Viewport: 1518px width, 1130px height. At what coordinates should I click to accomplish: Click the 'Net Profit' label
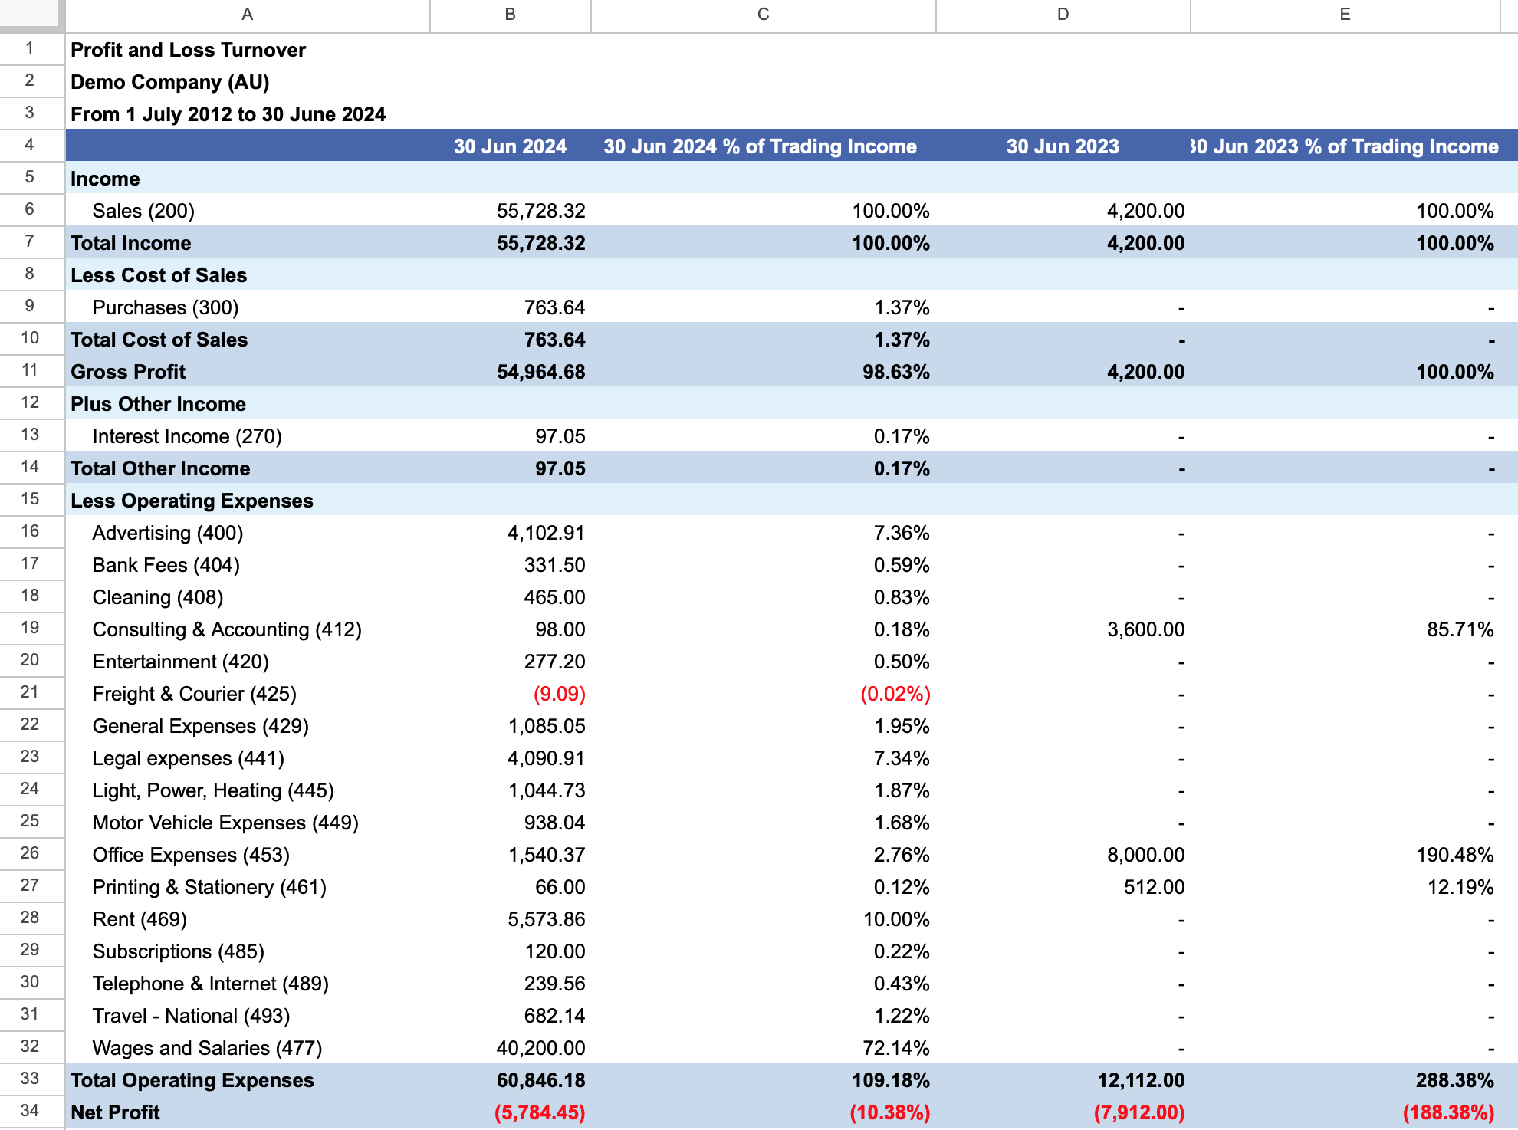[116, 1112]
